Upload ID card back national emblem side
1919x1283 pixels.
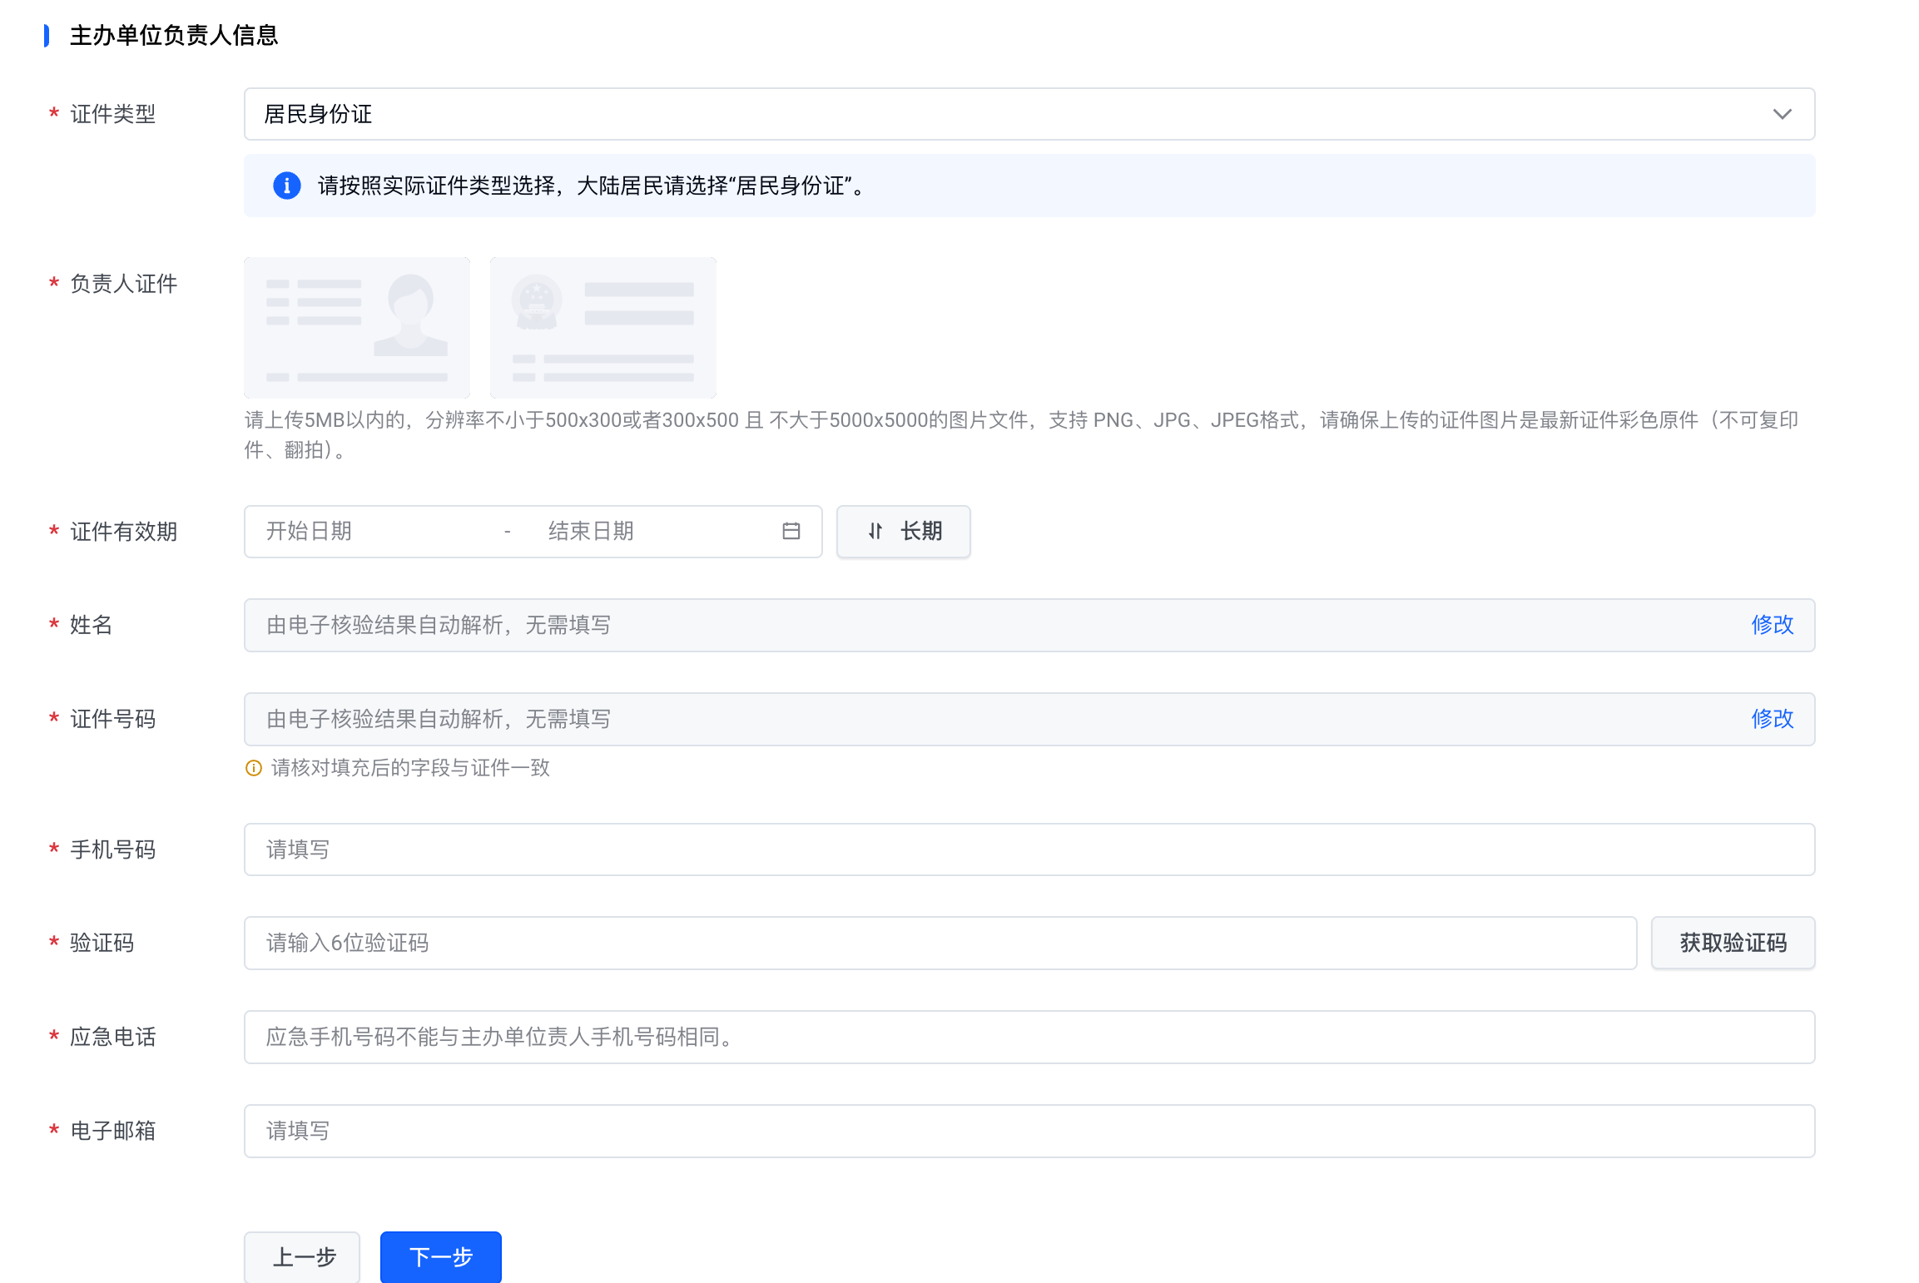603,327
